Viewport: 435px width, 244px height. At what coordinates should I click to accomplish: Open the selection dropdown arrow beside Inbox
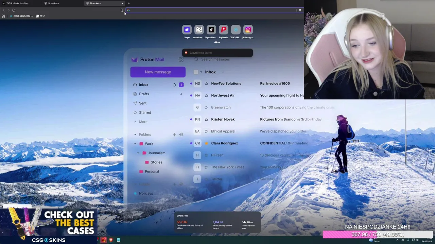(201, 72)
